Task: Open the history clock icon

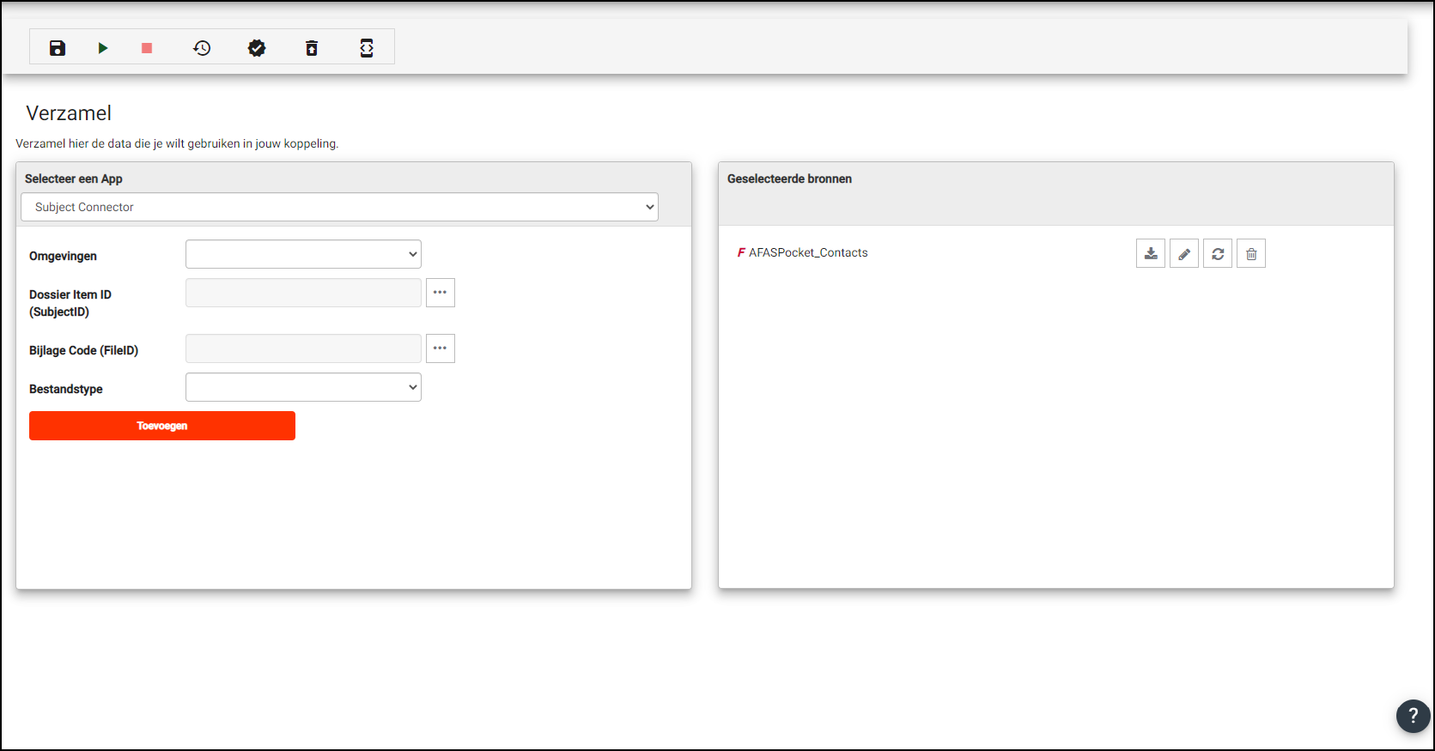Action: (x=202, y=48)
